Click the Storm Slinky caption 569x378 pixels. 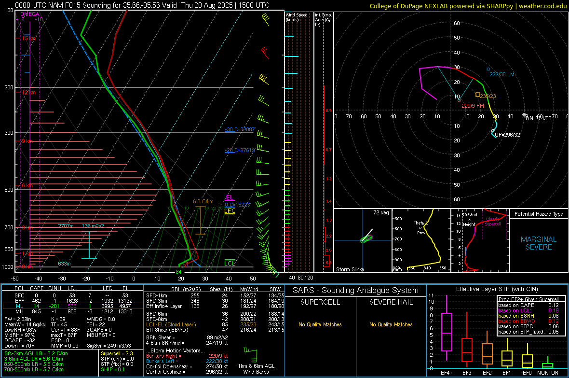point(350,269)
